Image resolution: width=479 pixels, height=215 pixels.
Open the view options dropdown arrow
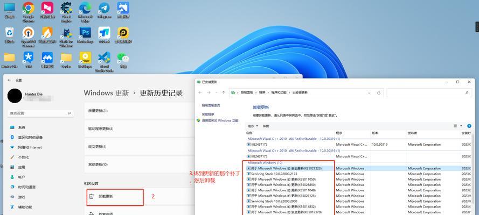click(x=461, y=126)
